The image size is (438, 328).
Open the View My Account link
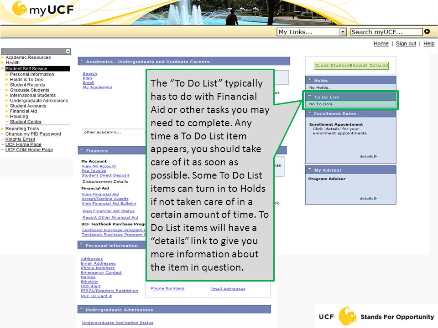click(x=99, y=166)
